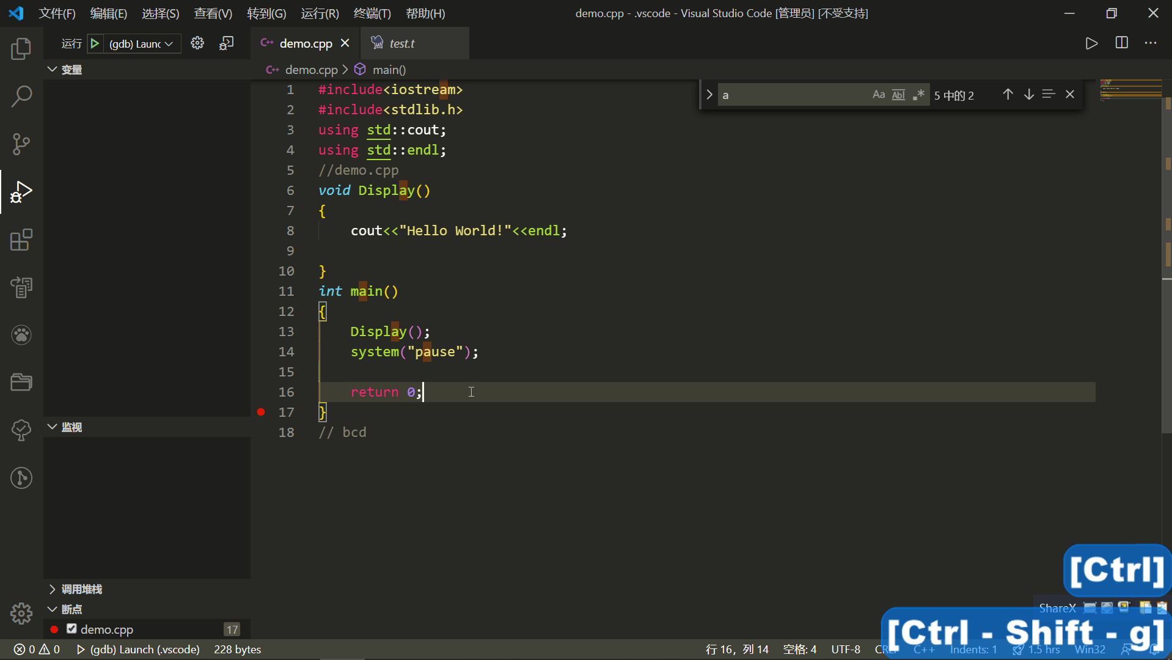
Task: Open the Extensions view
Action: (21, 240)
